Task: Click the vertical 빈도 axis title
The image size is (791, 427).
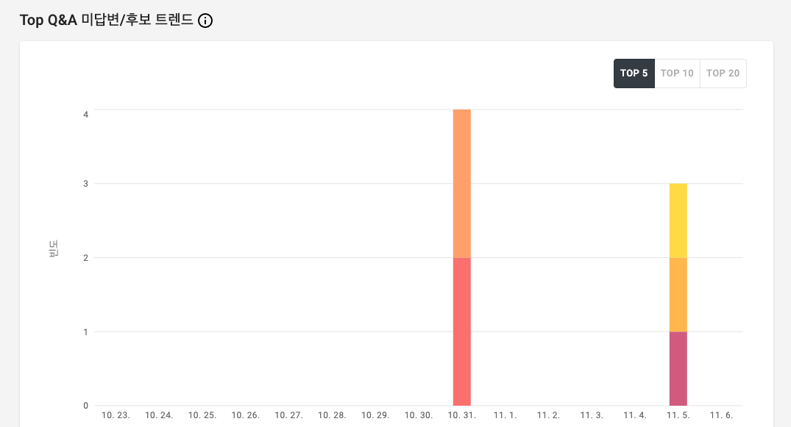Action: (x=54, y=248)
